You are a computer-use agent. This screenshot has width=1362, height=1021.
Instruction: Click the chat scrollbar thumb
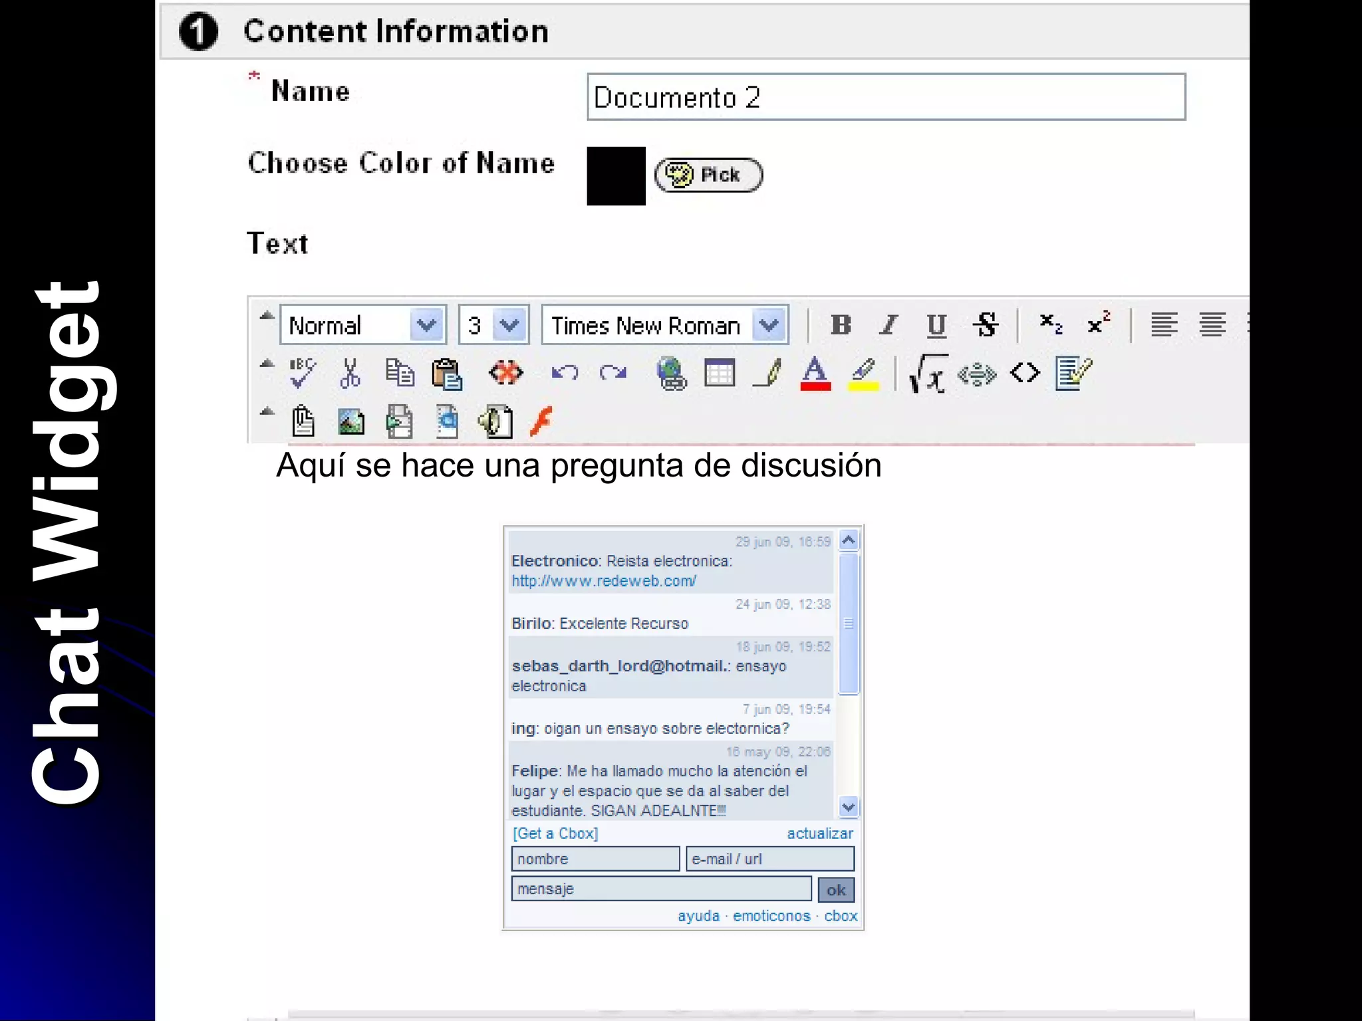[x=849, y=624]
